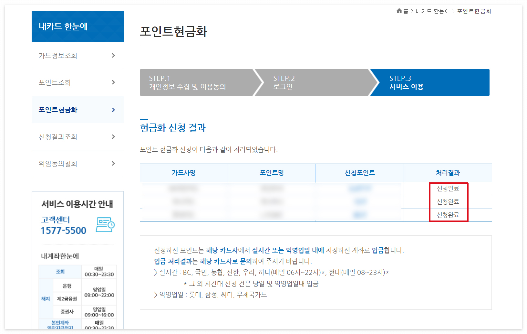The width and height of the screenshot is (527, 334).
Task: Expand the 신청결과조회 sidebar chevron
Action: pyautogui.click(x=113, y=136)
